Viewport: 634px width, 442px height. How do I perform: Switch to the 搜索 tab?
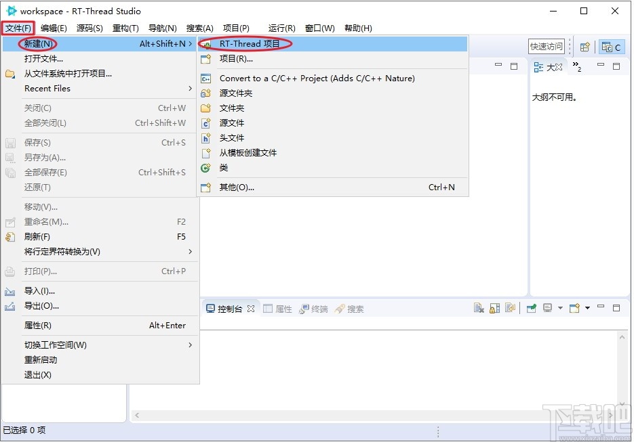[x=350, y=309]
